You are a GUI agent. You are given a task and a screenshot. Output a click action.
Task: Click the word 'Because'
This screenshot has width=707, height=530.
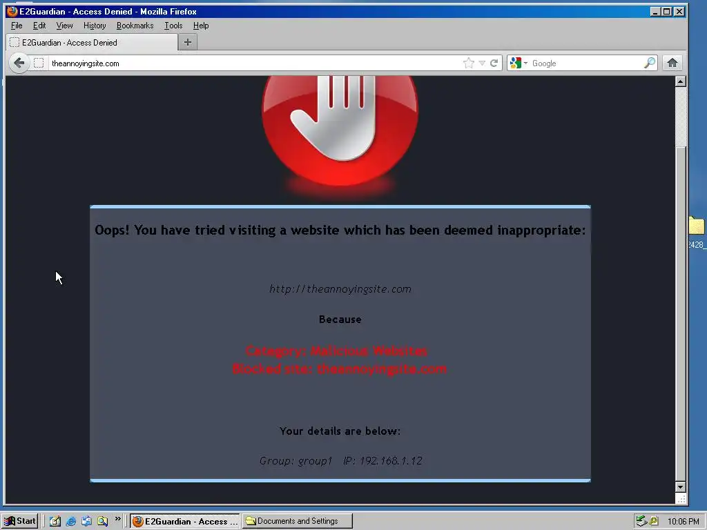pos(340,320)
